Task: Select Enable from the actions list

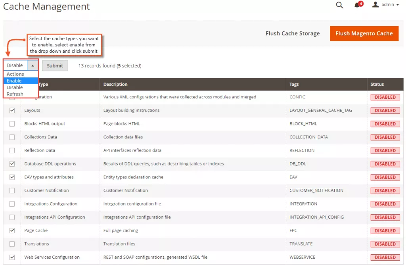Action: [x=14, y=81]
